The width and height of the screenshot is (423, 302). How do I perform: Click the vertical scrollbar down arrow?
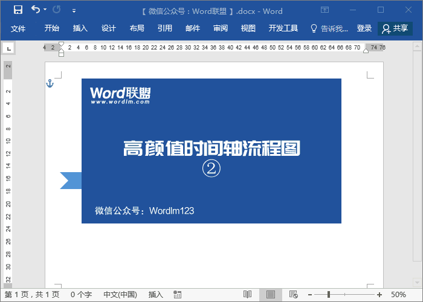(417, 282)
